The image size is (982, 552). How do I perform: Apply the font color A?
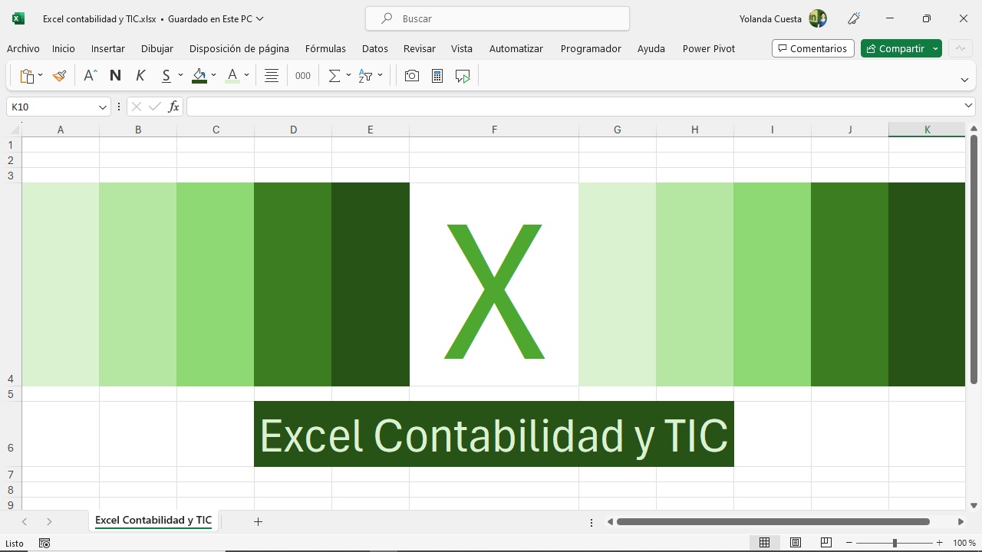tap(232, 76)
